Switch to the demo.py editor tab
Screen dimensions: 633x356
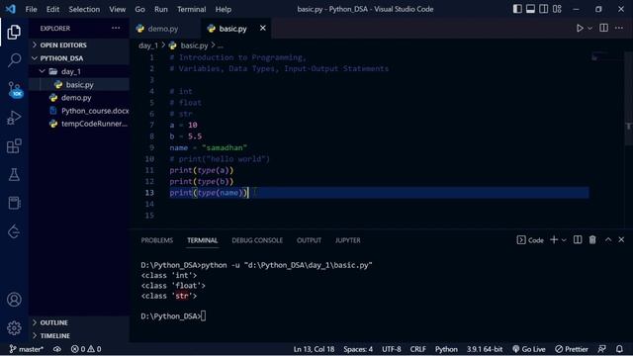coord(162,29)
